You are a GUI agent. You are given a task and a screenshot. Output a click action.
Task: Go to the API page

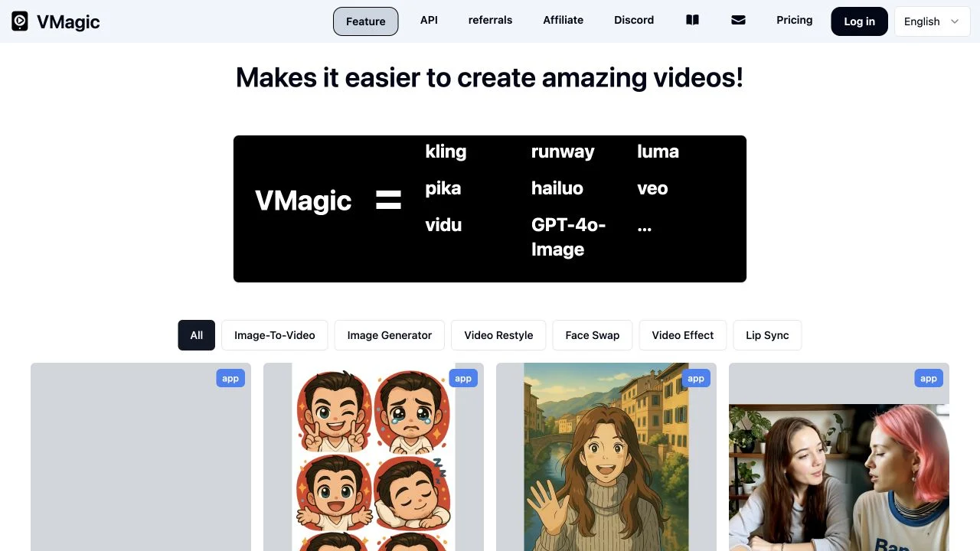click(429, 20)
